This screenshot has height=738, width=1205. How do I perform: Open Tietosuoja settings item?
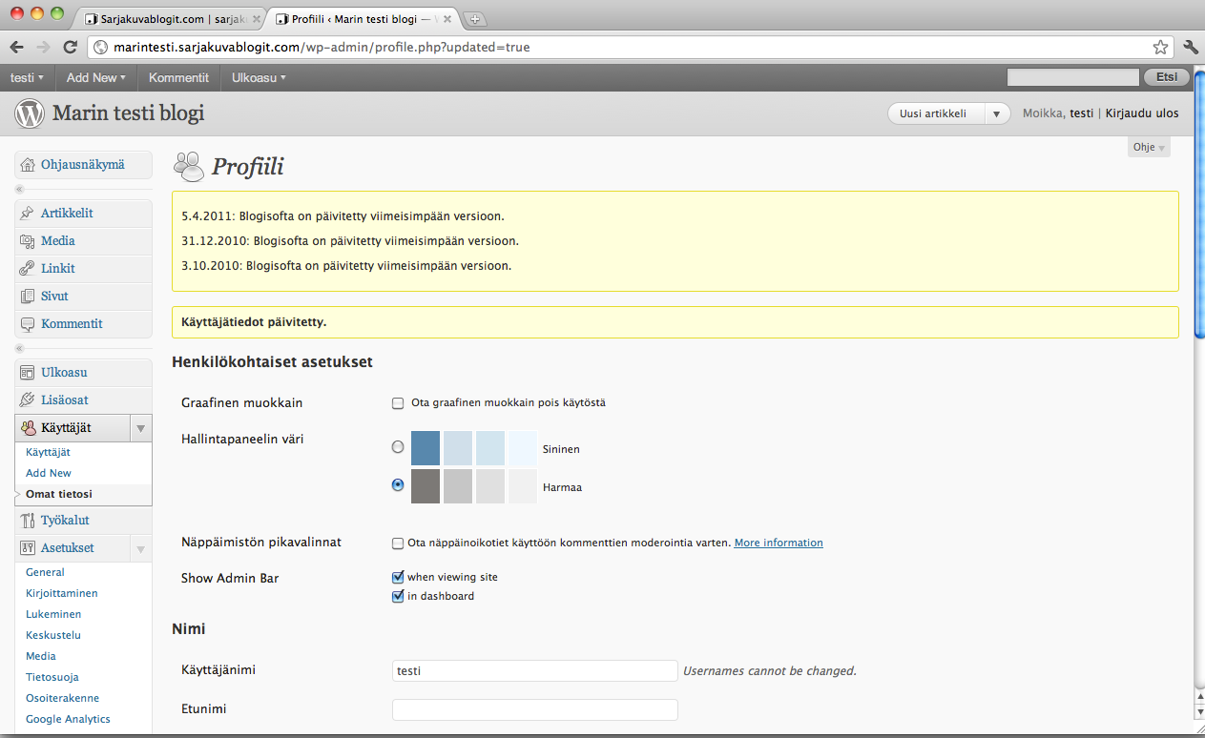click(52, 677)
